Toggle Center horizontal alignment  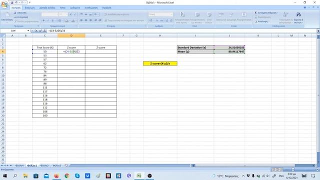point(86,20)
